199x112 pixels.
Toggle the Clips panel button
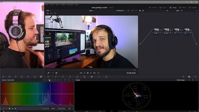click(x=163, y=7)
